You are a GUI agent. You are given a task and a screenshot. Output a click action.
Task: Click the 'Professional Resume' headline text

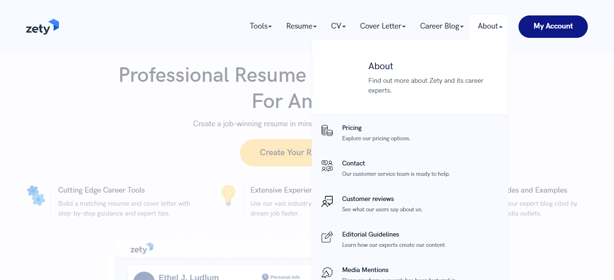coord(212,75)
